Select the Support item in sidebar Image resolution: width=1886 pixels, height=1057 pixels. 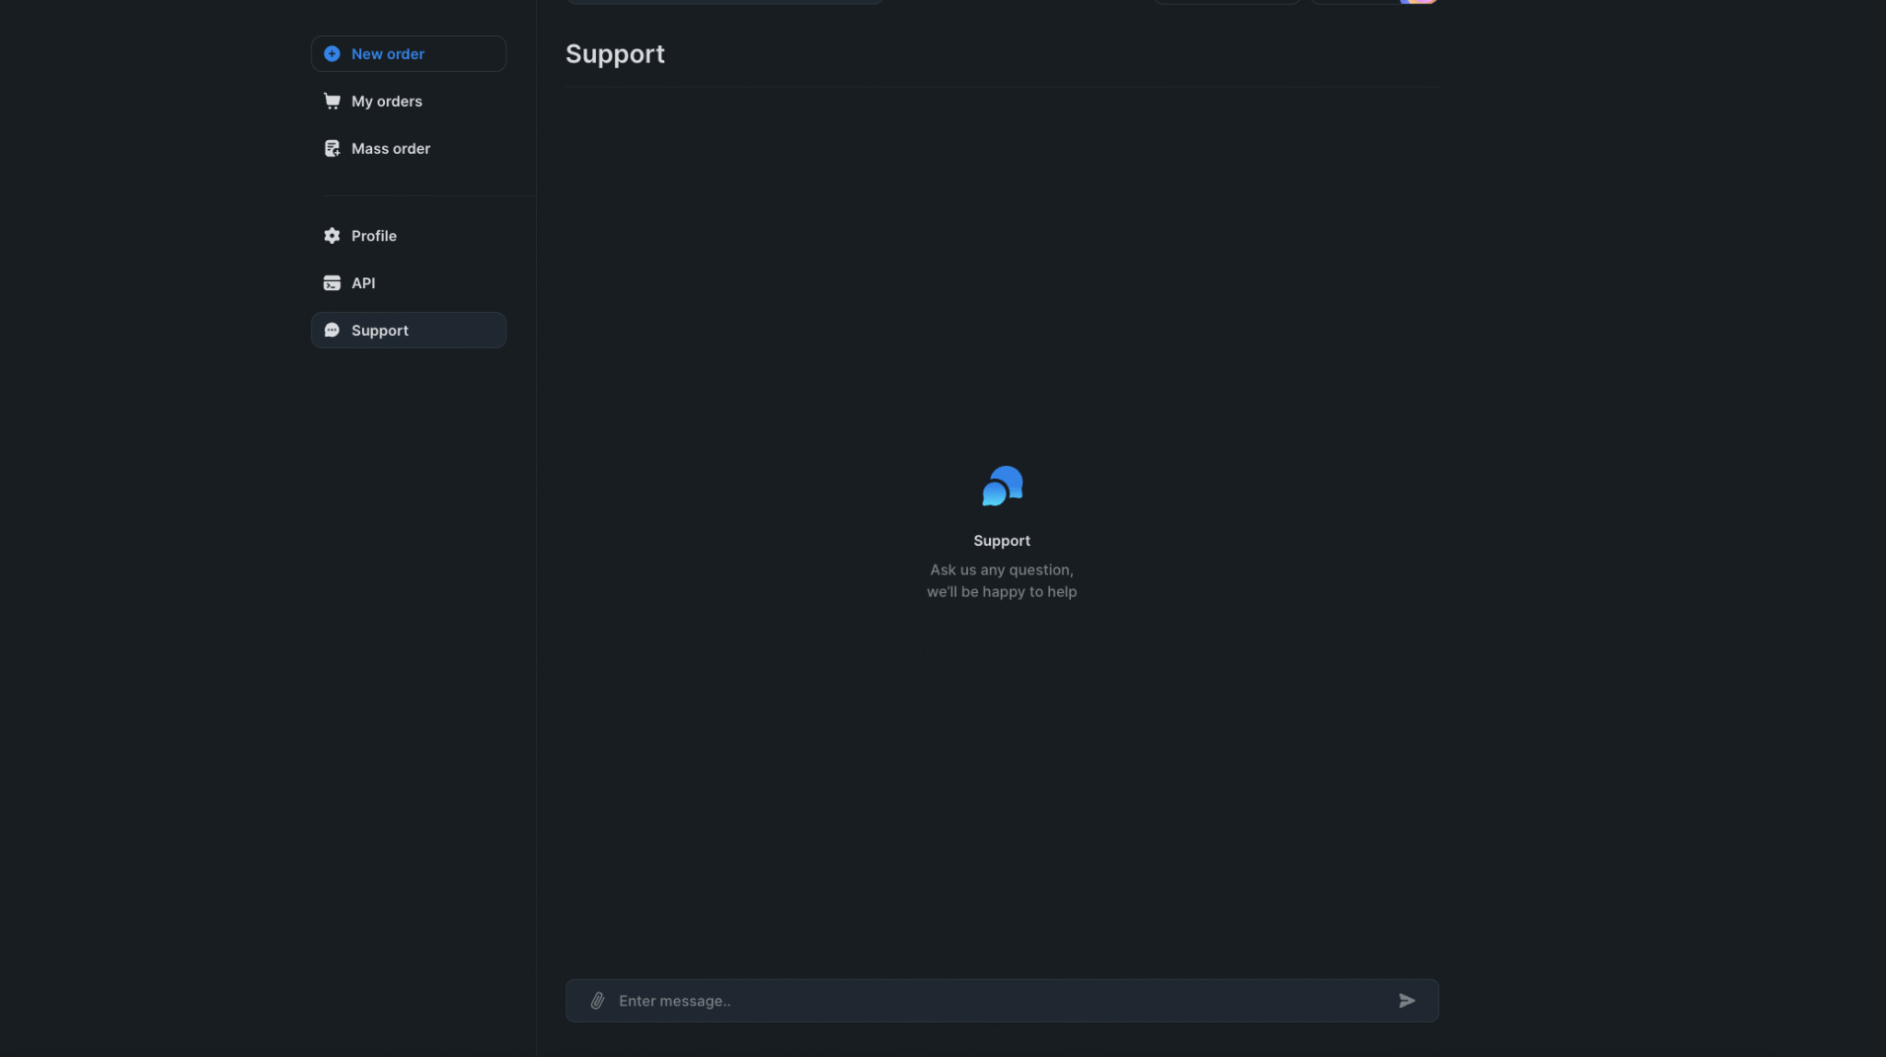pyautogui.click(x=379, y=331)
